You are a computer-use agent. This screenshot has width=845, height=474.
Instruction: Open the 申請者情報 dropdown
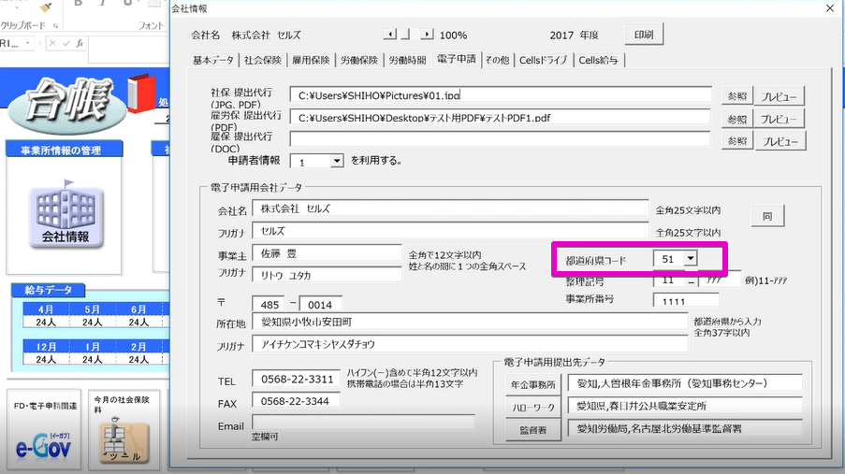[x=337, y=161]
